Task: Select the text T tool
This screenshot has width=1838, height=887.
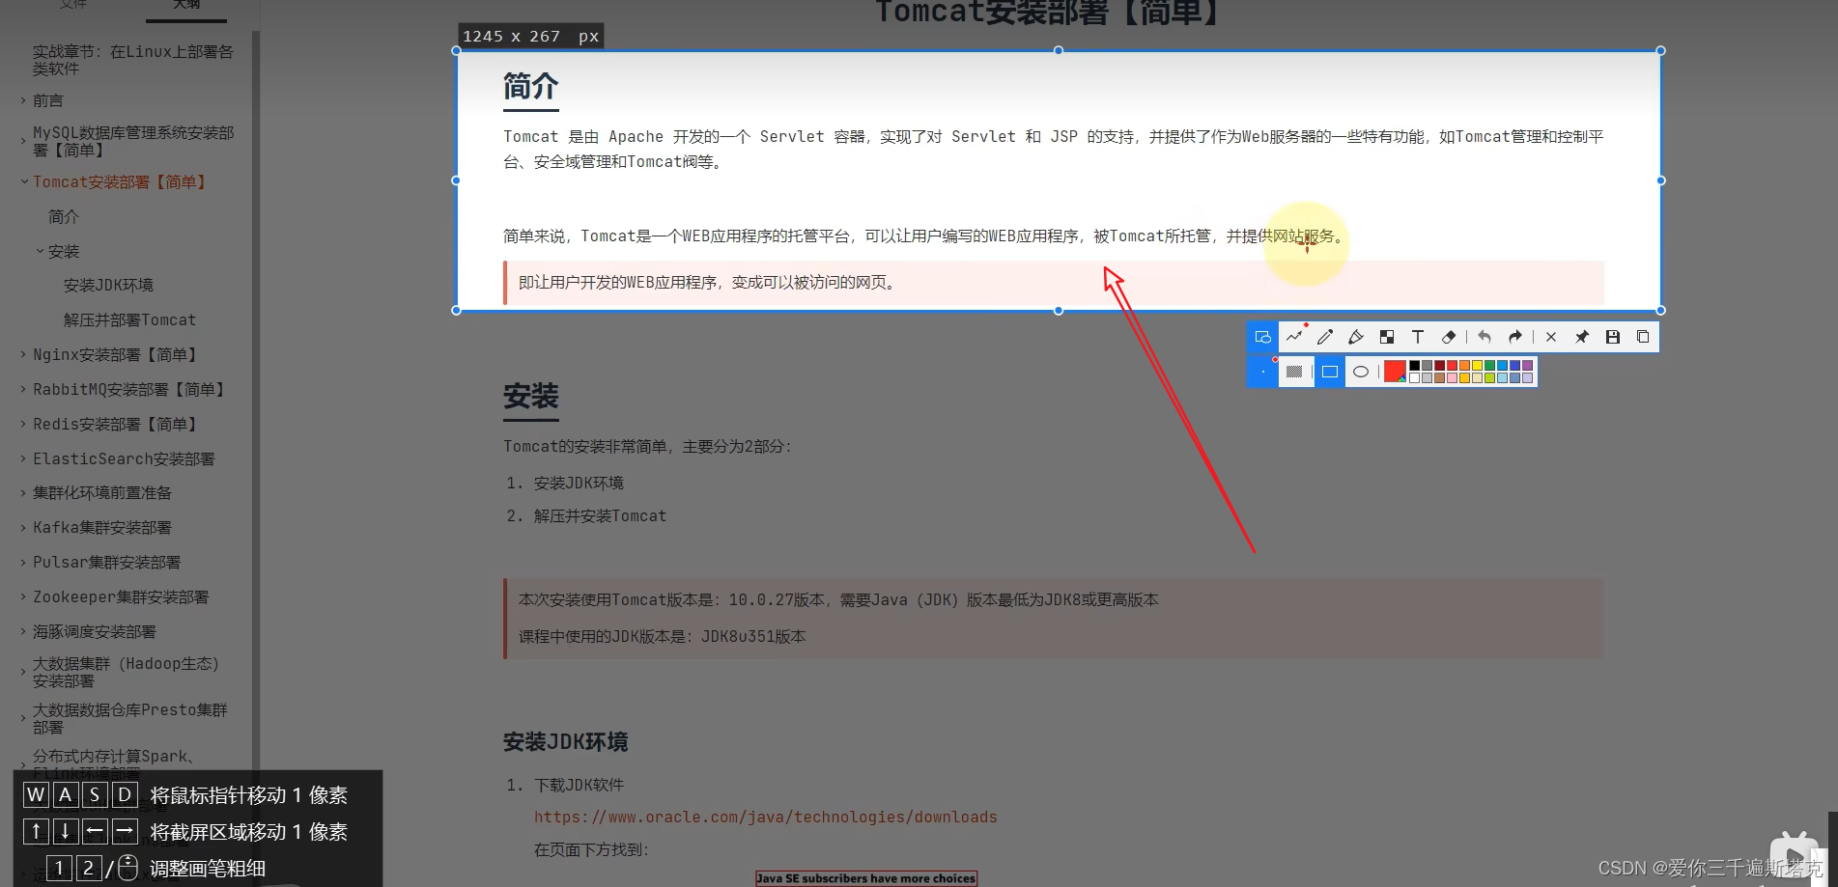Action: pyautogui.click(x=1418, y=337)
